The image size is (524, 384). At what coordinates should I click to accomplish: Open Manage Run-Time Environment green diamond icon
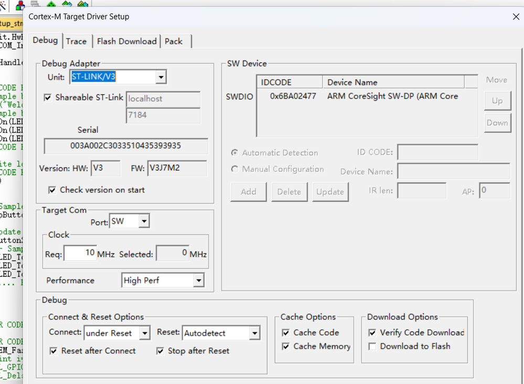click(51, 4)
